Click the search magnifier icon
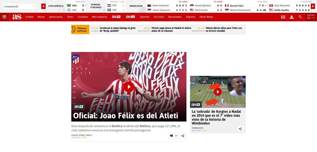317x152 pixels. (300, 17)
